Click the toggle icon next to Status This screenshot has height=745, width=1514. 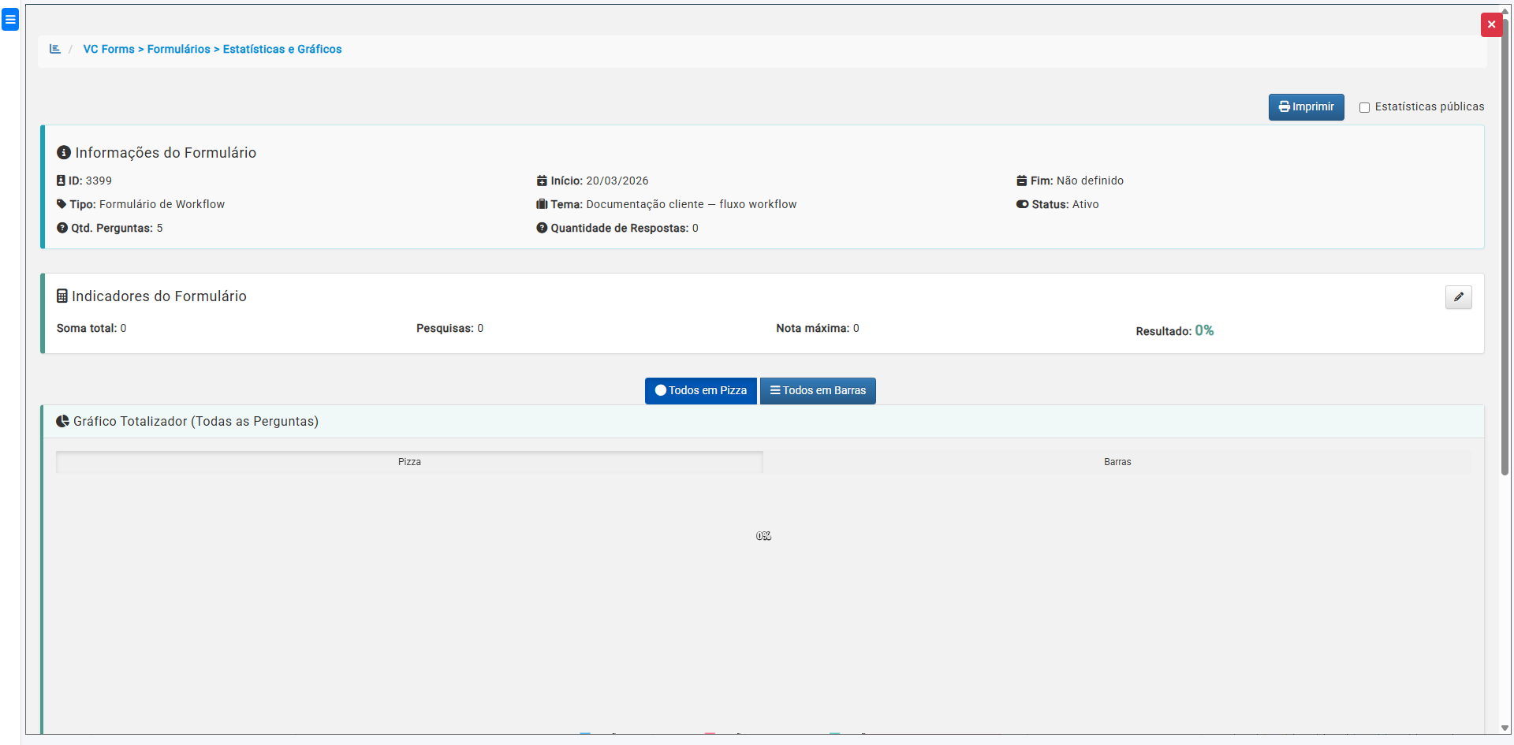pos(1022,204)
